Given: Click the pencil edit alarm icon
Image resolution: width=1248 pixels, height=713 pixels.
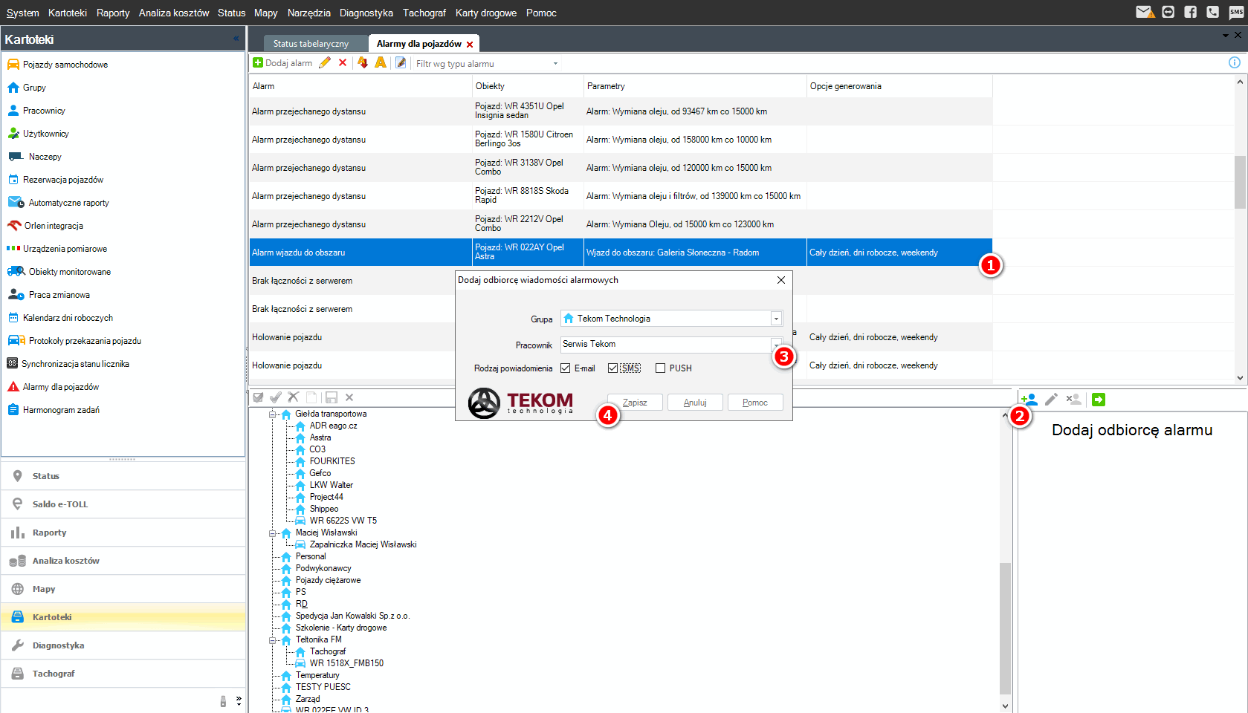Looking at the screenshot, I should [x=325, y=63].
